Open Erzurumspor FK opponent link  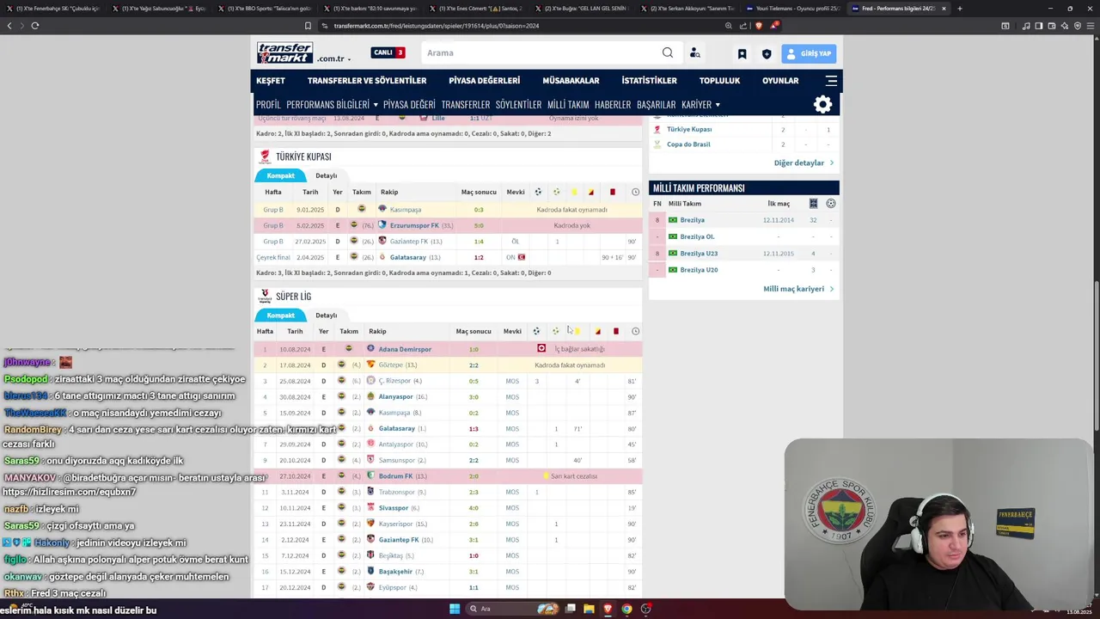point(414,225)
